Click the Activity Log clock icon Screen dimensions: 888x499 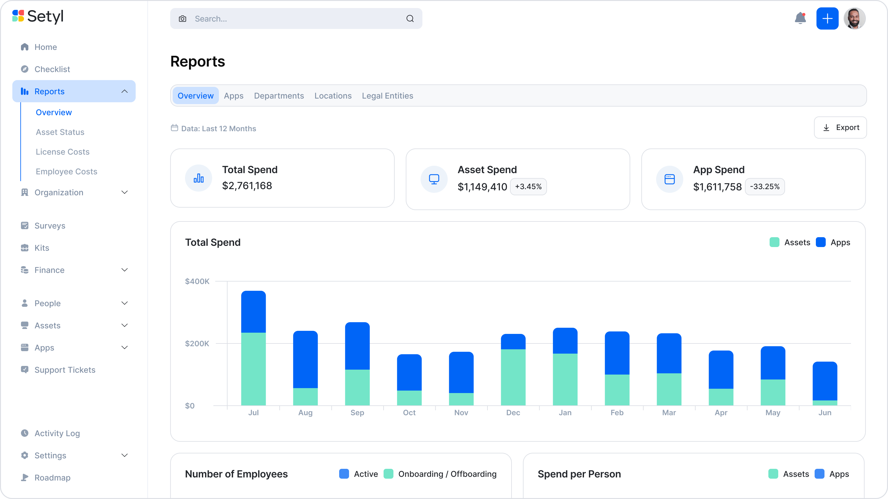click(x=24, y=433)
